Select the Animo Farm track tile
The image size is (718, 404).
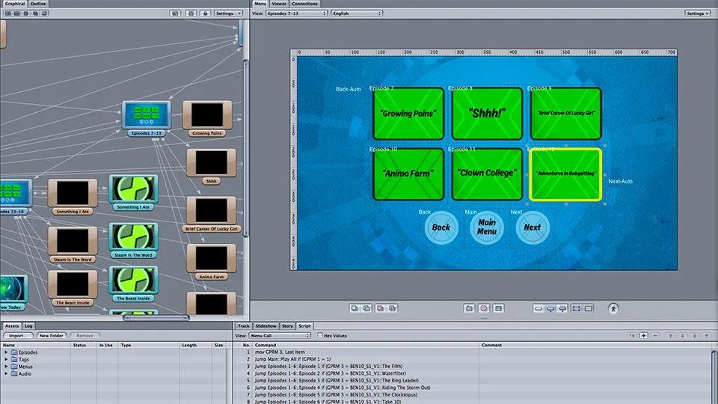(x=211, y=262)
